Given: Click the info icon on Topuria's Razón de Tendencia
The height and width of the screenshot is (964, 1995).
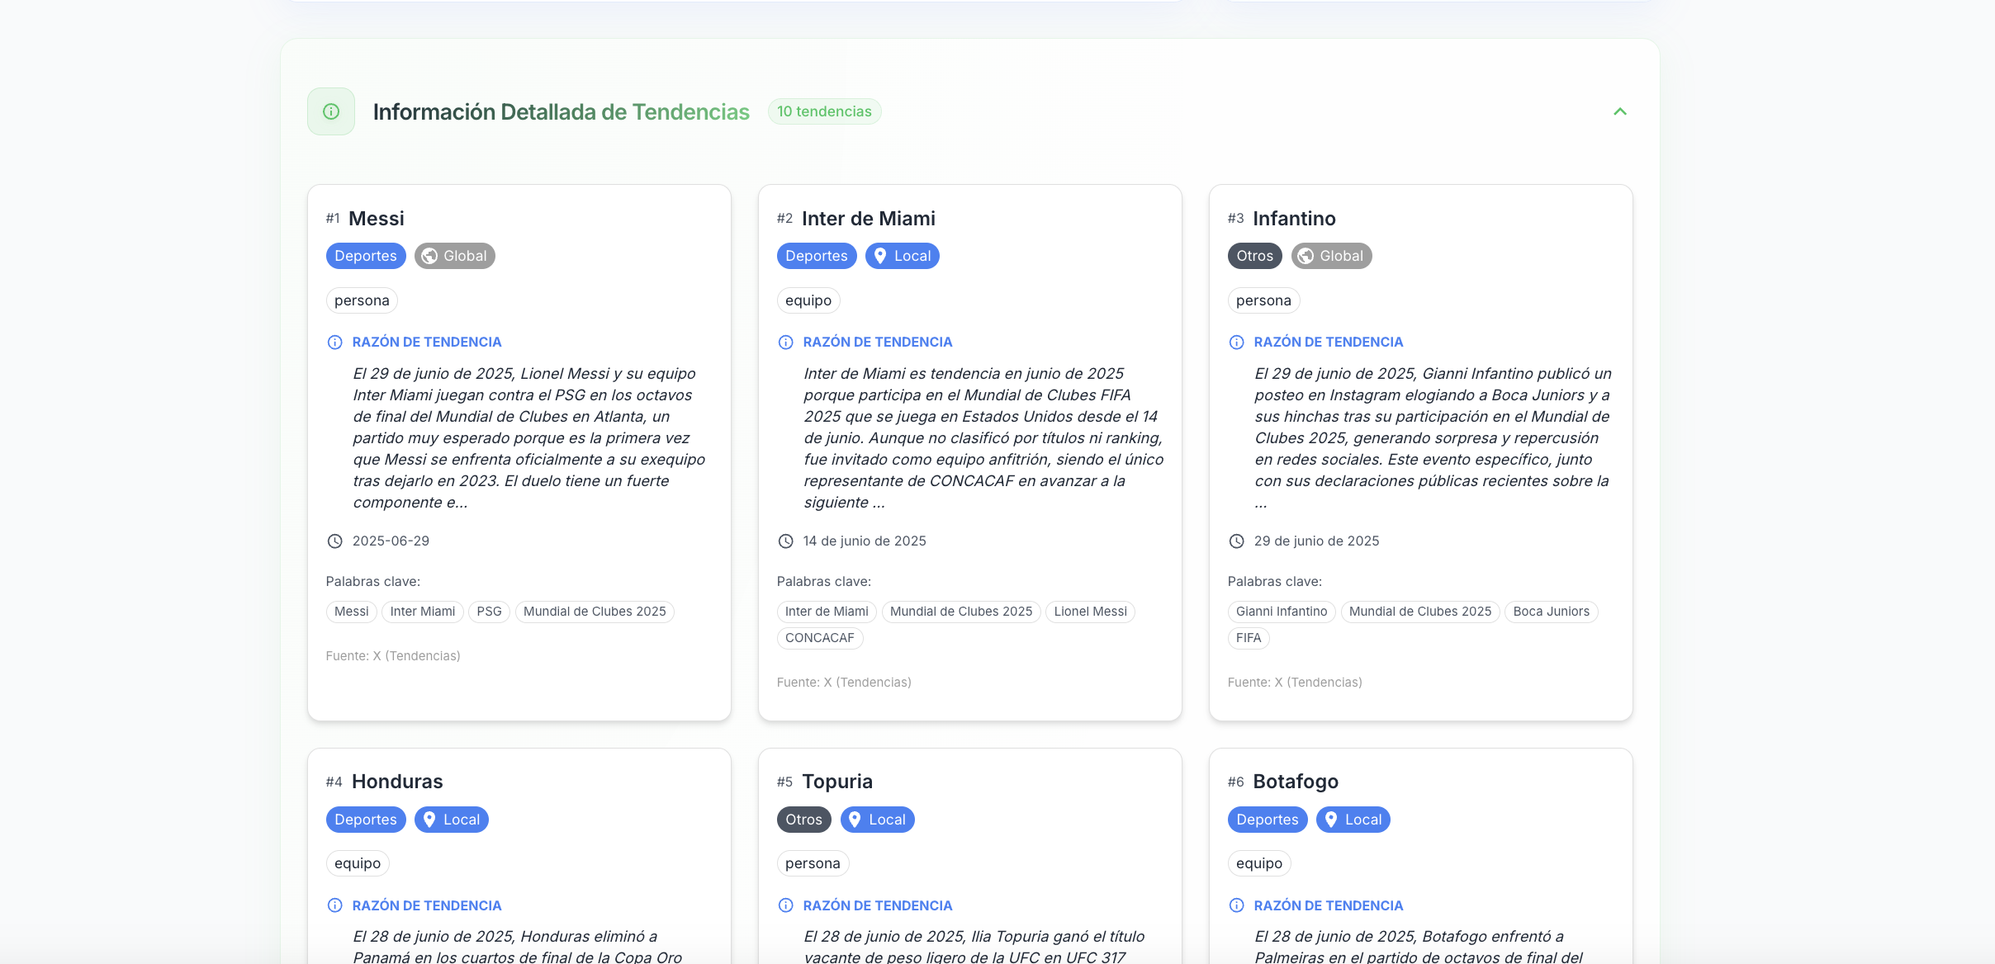Looking at the screenshot, I should click(x=784, y=905).
